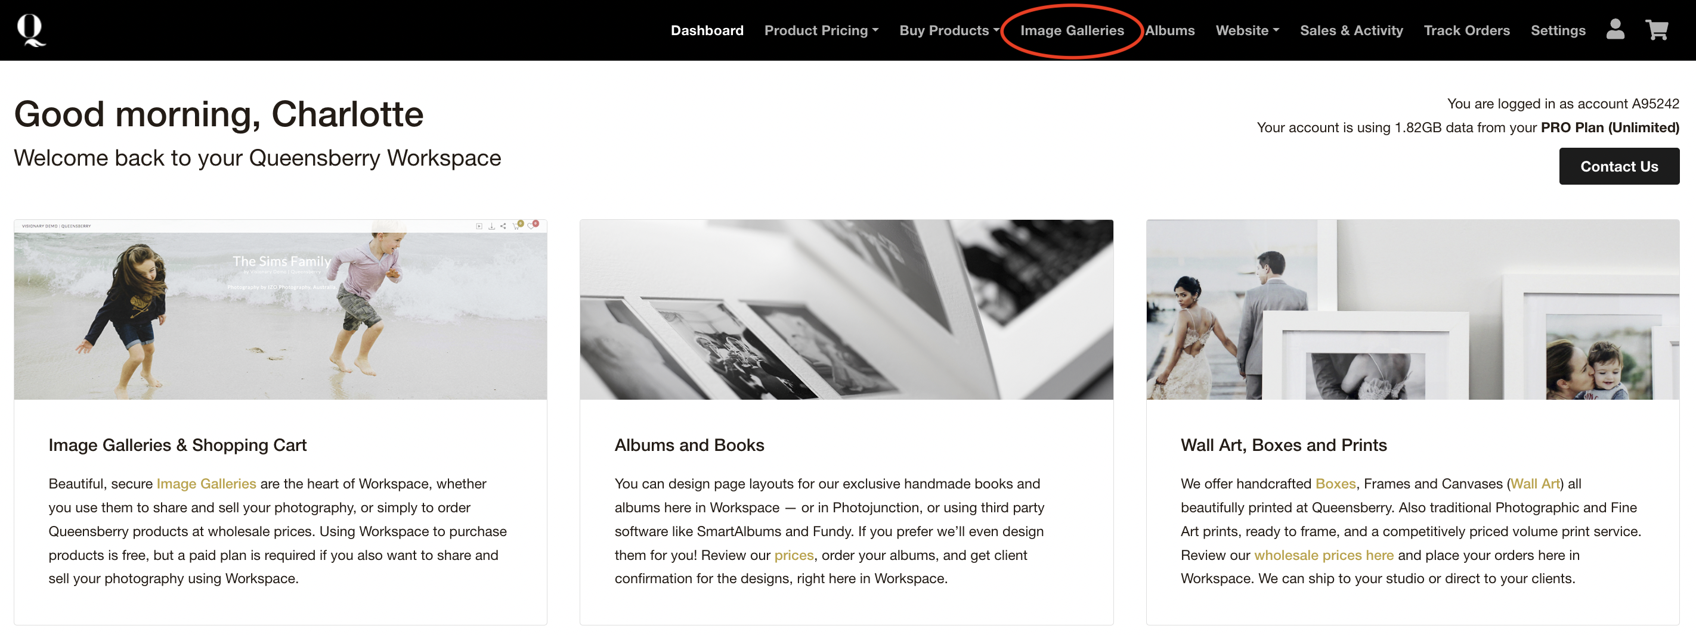Select Dashboard in the navigation bar
The image size is (1696, 635).
707,30
